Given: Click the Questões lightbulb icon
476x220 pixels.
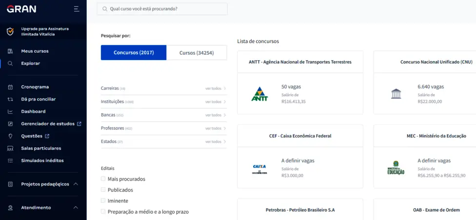Looking at the screenshot, I should coord(10,136).
